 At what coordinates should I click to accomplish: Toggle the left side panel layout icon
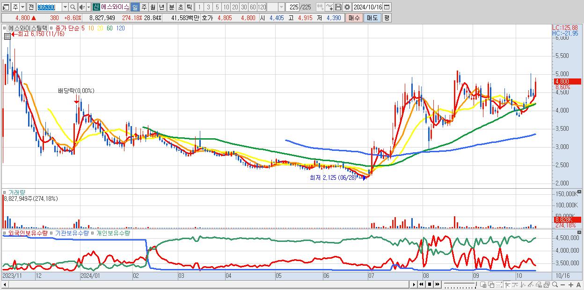pos(6,7)
